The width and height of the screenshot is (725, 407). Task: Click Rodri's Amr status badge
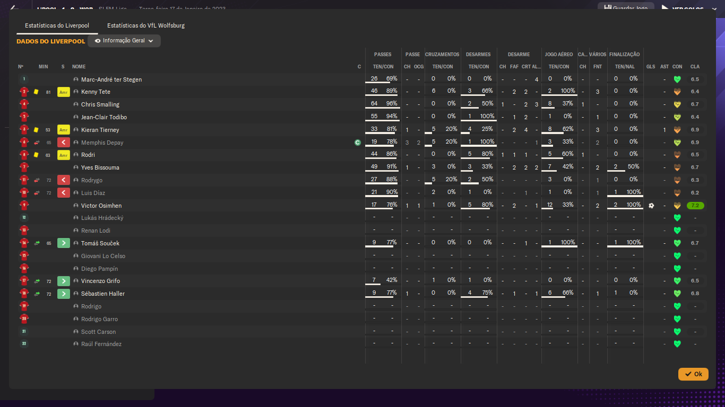coord(64,155)
